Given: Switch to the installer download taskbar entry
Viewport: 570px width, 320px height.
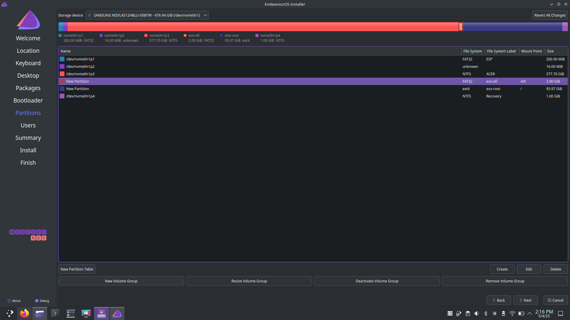Looking at the screenshot, I should click(102, 313).
